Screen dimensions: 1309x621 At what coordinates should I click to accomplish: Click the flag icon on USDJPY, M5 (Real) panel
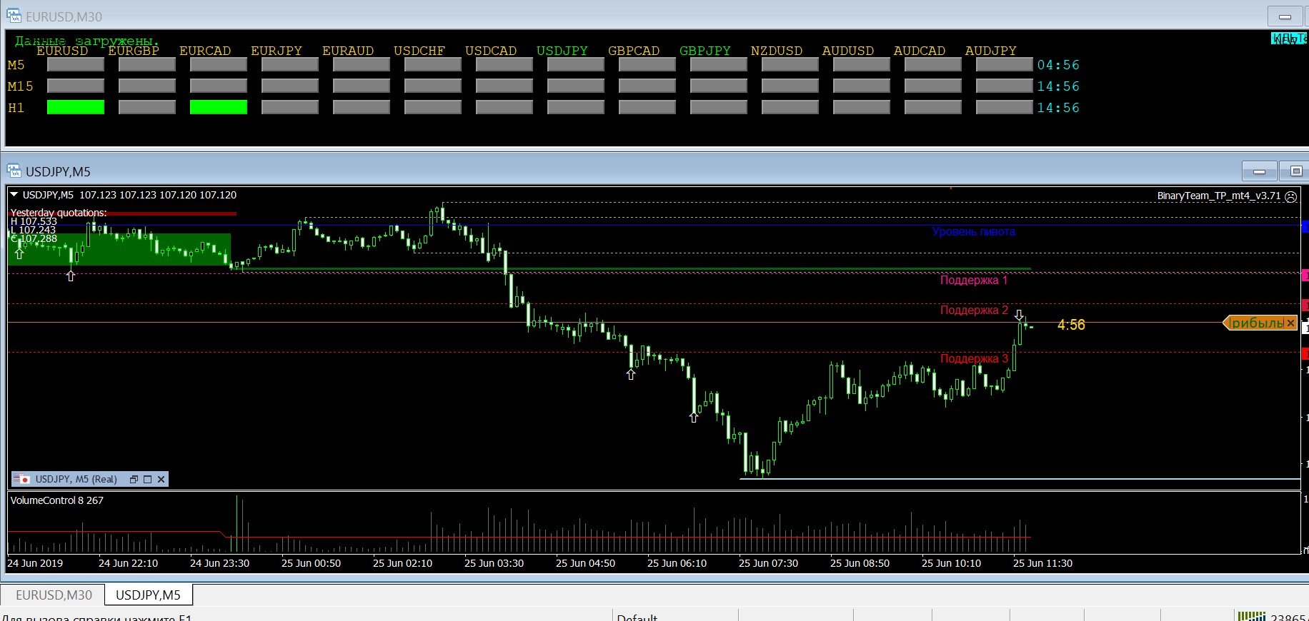21,479
